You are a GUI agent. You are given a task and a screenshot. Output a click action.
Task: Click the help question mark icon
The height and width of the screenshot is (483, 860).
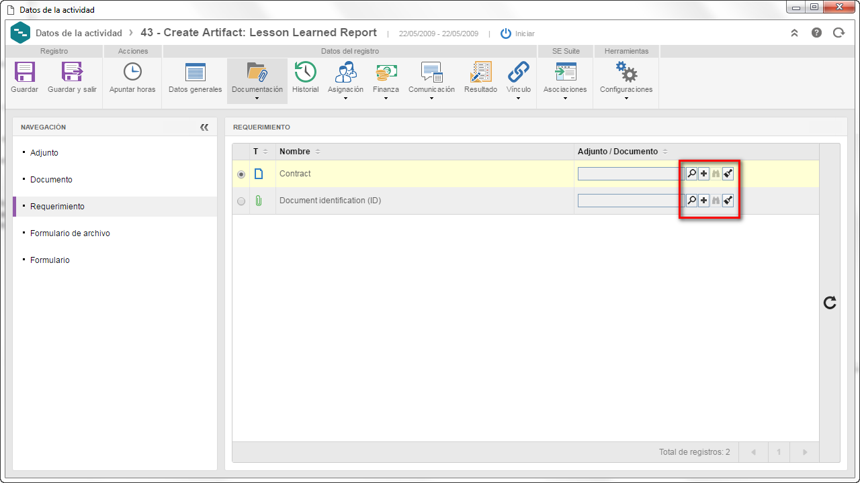pyautogui.click(x=816, y=32)
